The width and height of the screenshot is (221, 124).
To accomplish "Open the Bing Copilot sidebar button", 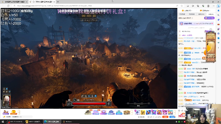I will [218, 6].
